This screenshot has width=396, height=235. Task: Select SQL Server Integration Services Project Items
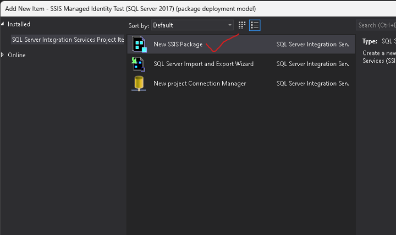[68, 40]
